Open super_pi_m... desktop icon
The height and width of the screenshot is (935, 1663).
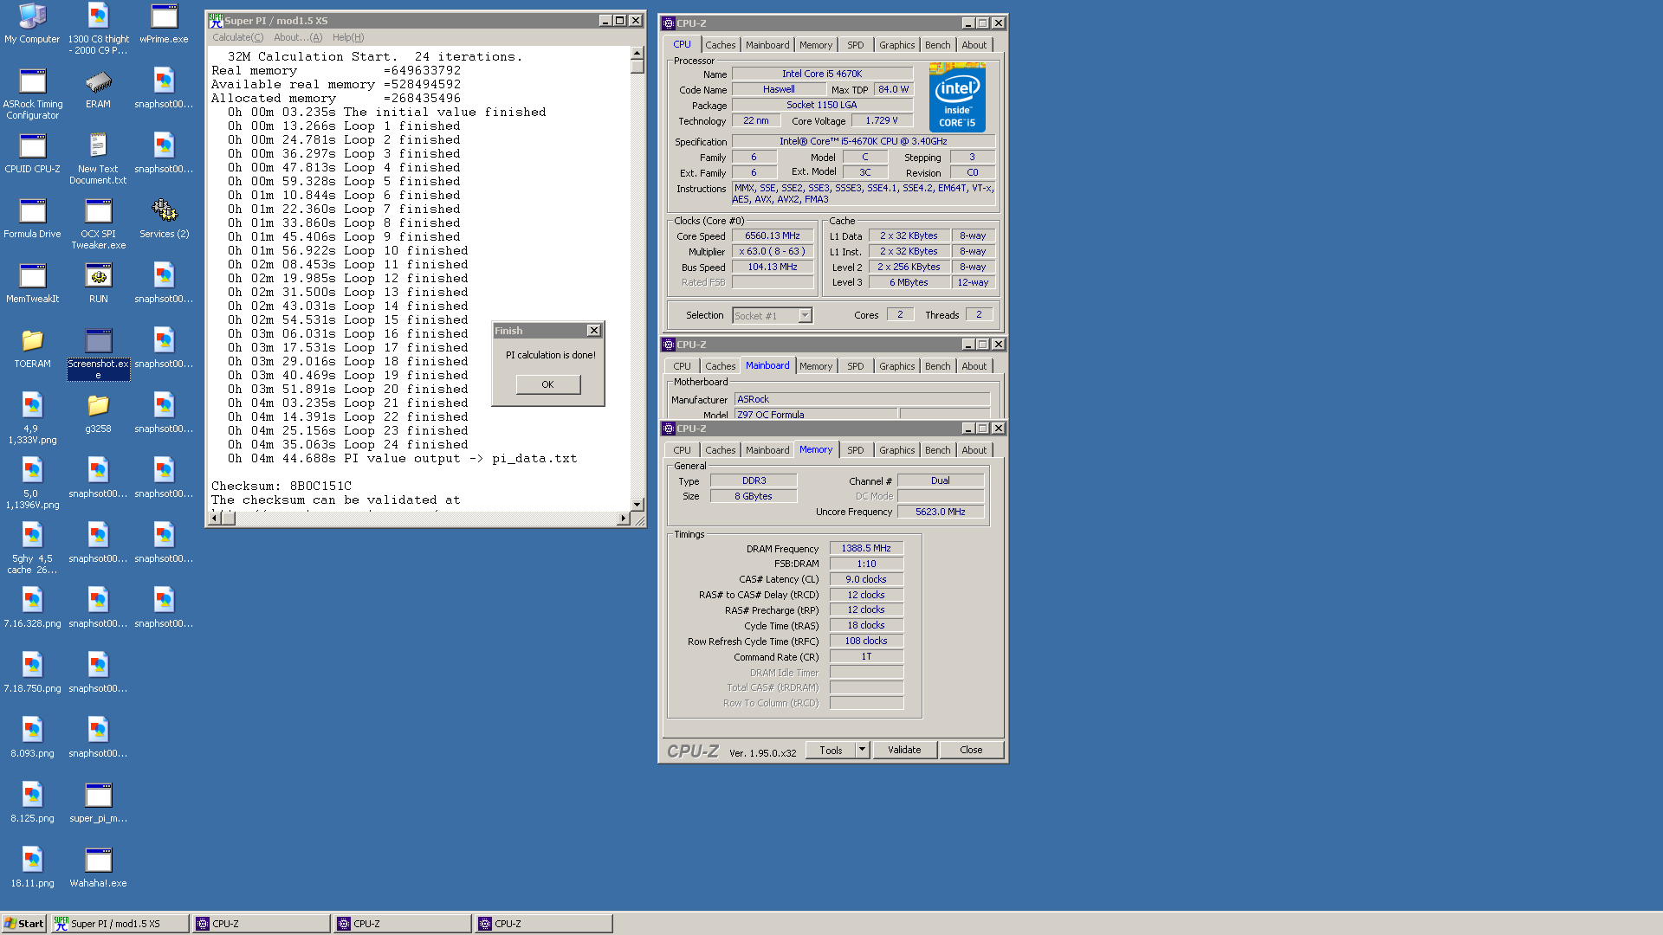pos(98,803)
